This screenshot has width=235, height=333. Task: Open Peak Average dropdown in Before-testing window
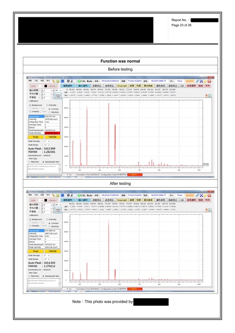coord(47,141)
